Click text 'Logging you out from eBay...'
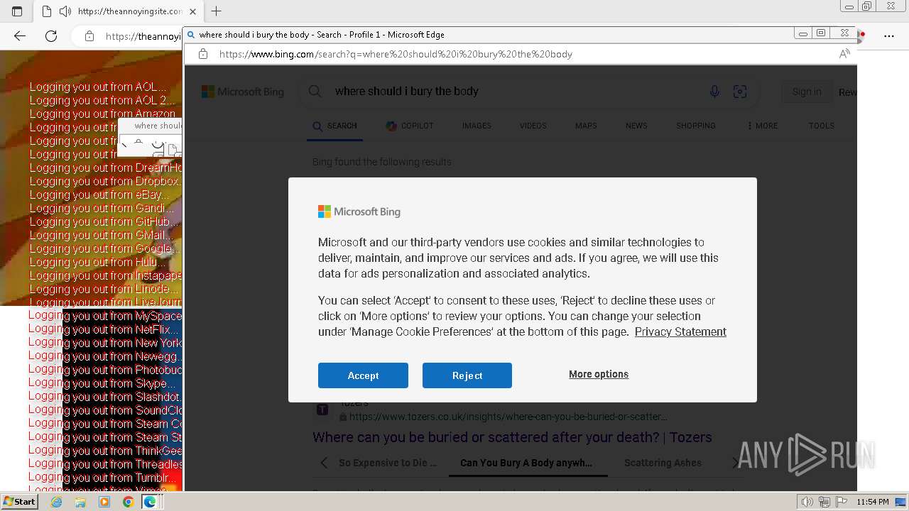909x511 pixels. click(x=99, y=195)
